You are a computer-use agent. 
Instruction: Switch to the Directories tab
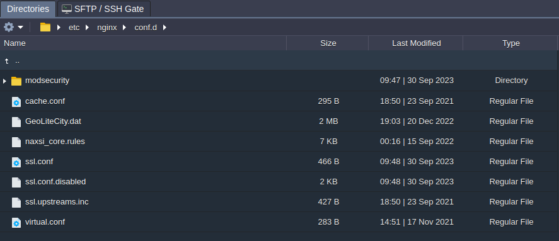28,9
